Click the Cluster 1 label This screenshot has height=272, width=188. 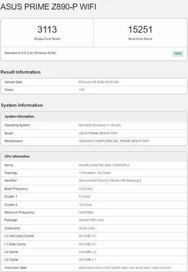click(11, 196)
